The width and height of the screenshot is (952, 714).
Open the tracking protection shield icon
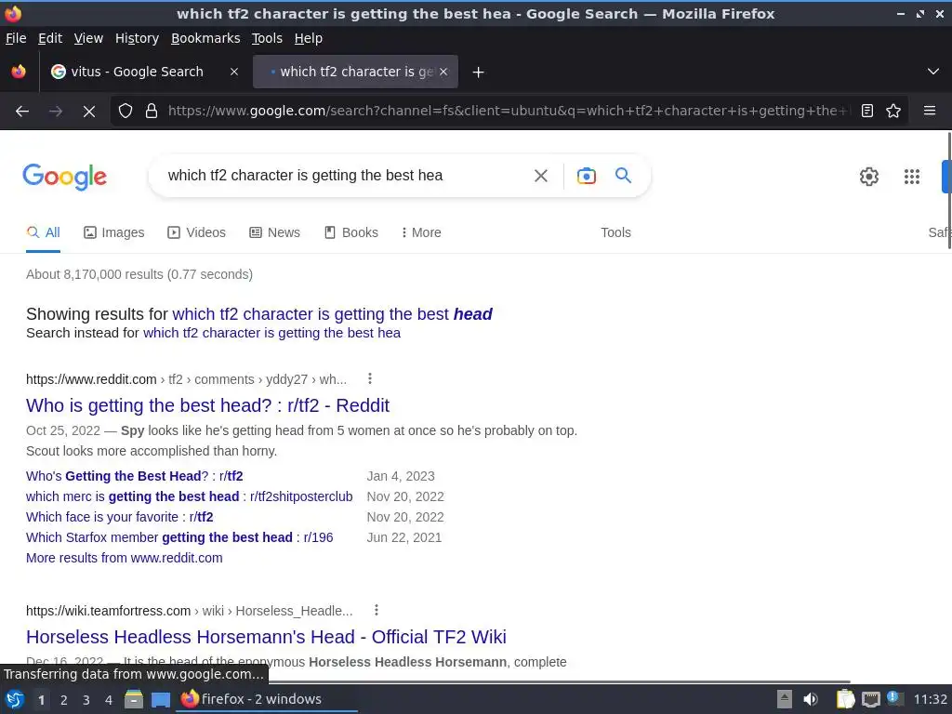[x=126, y=112]
